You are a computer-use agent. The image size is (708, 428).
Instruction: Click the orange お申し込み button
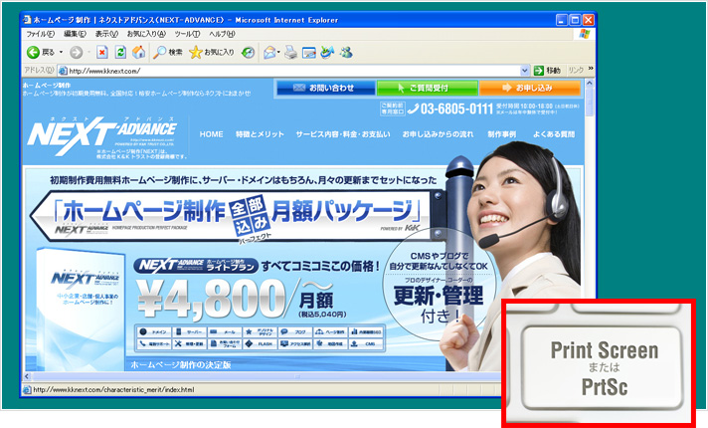tap(530, 88)
